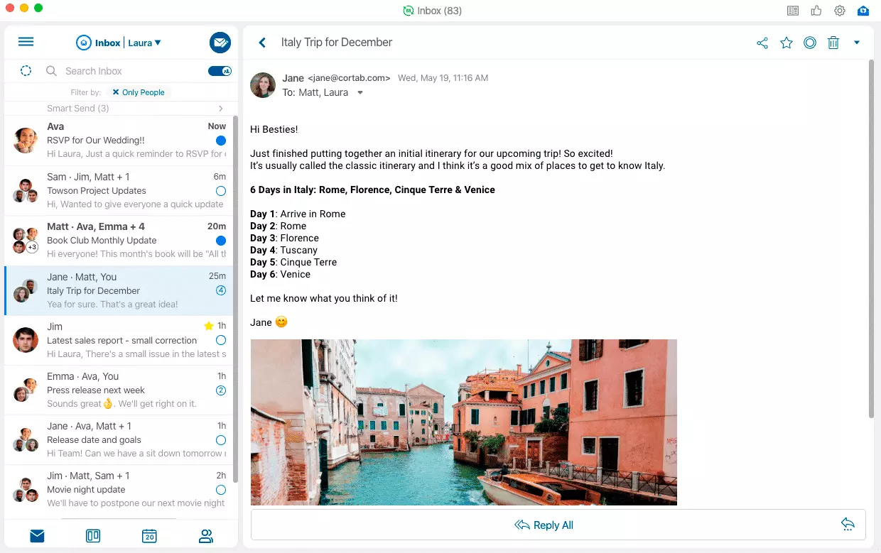Click the back arrow beside the email subject
Viewport: 881px width, 553px height.
(x=262, y=43)
